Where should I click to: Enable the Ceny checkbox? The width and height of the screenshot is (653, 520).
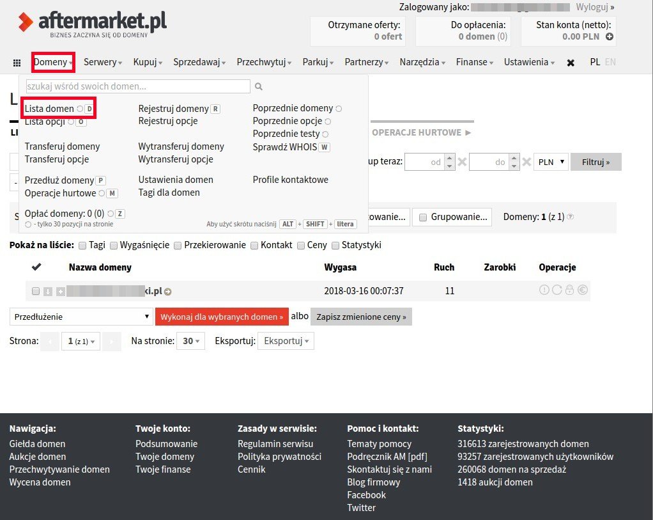301,246
